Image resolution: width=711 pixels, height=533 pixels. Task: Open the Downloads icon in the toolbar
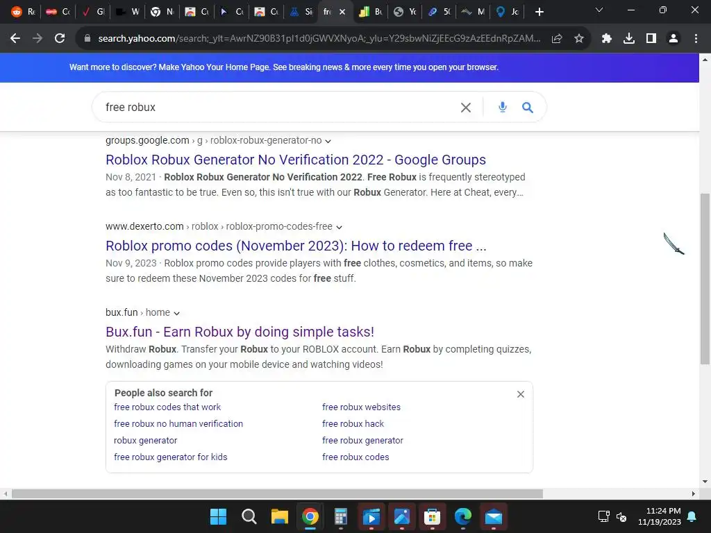(629, 39)
